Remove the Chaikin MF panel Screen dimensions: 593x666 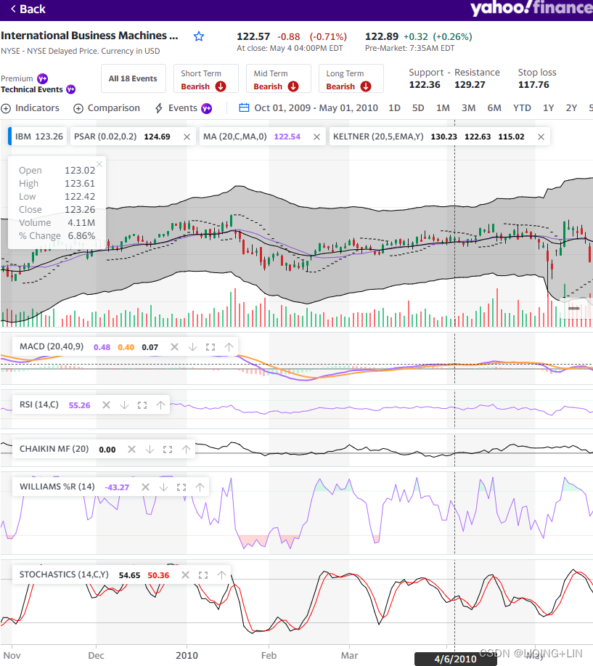coord(131,450)
